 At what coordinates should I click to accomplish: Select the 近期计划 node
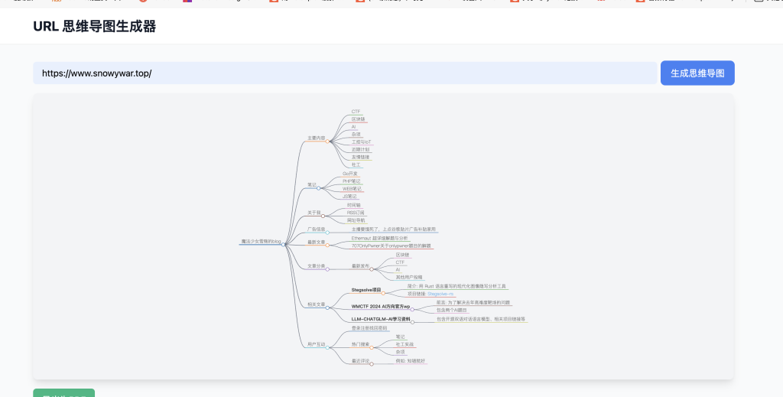click(361, 149)
